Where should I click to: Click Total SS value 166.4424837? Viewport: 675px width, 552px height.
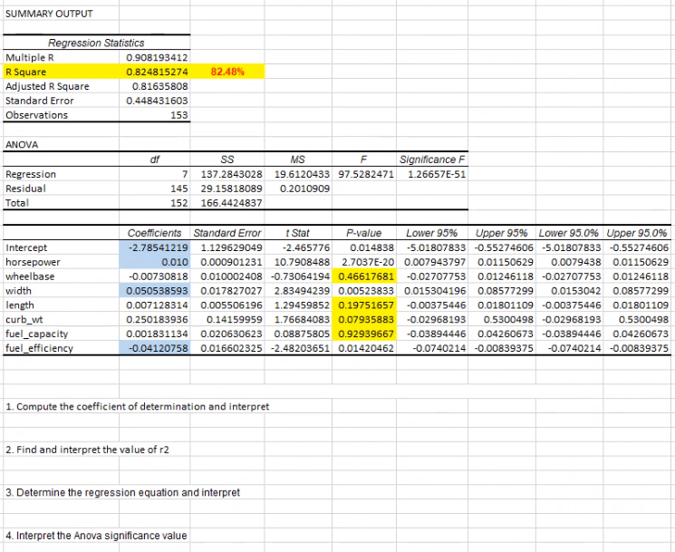231,203
